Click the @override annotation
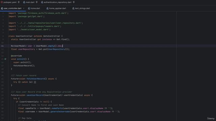The width and height of the screenshot is (216, 121). [16, 56]
